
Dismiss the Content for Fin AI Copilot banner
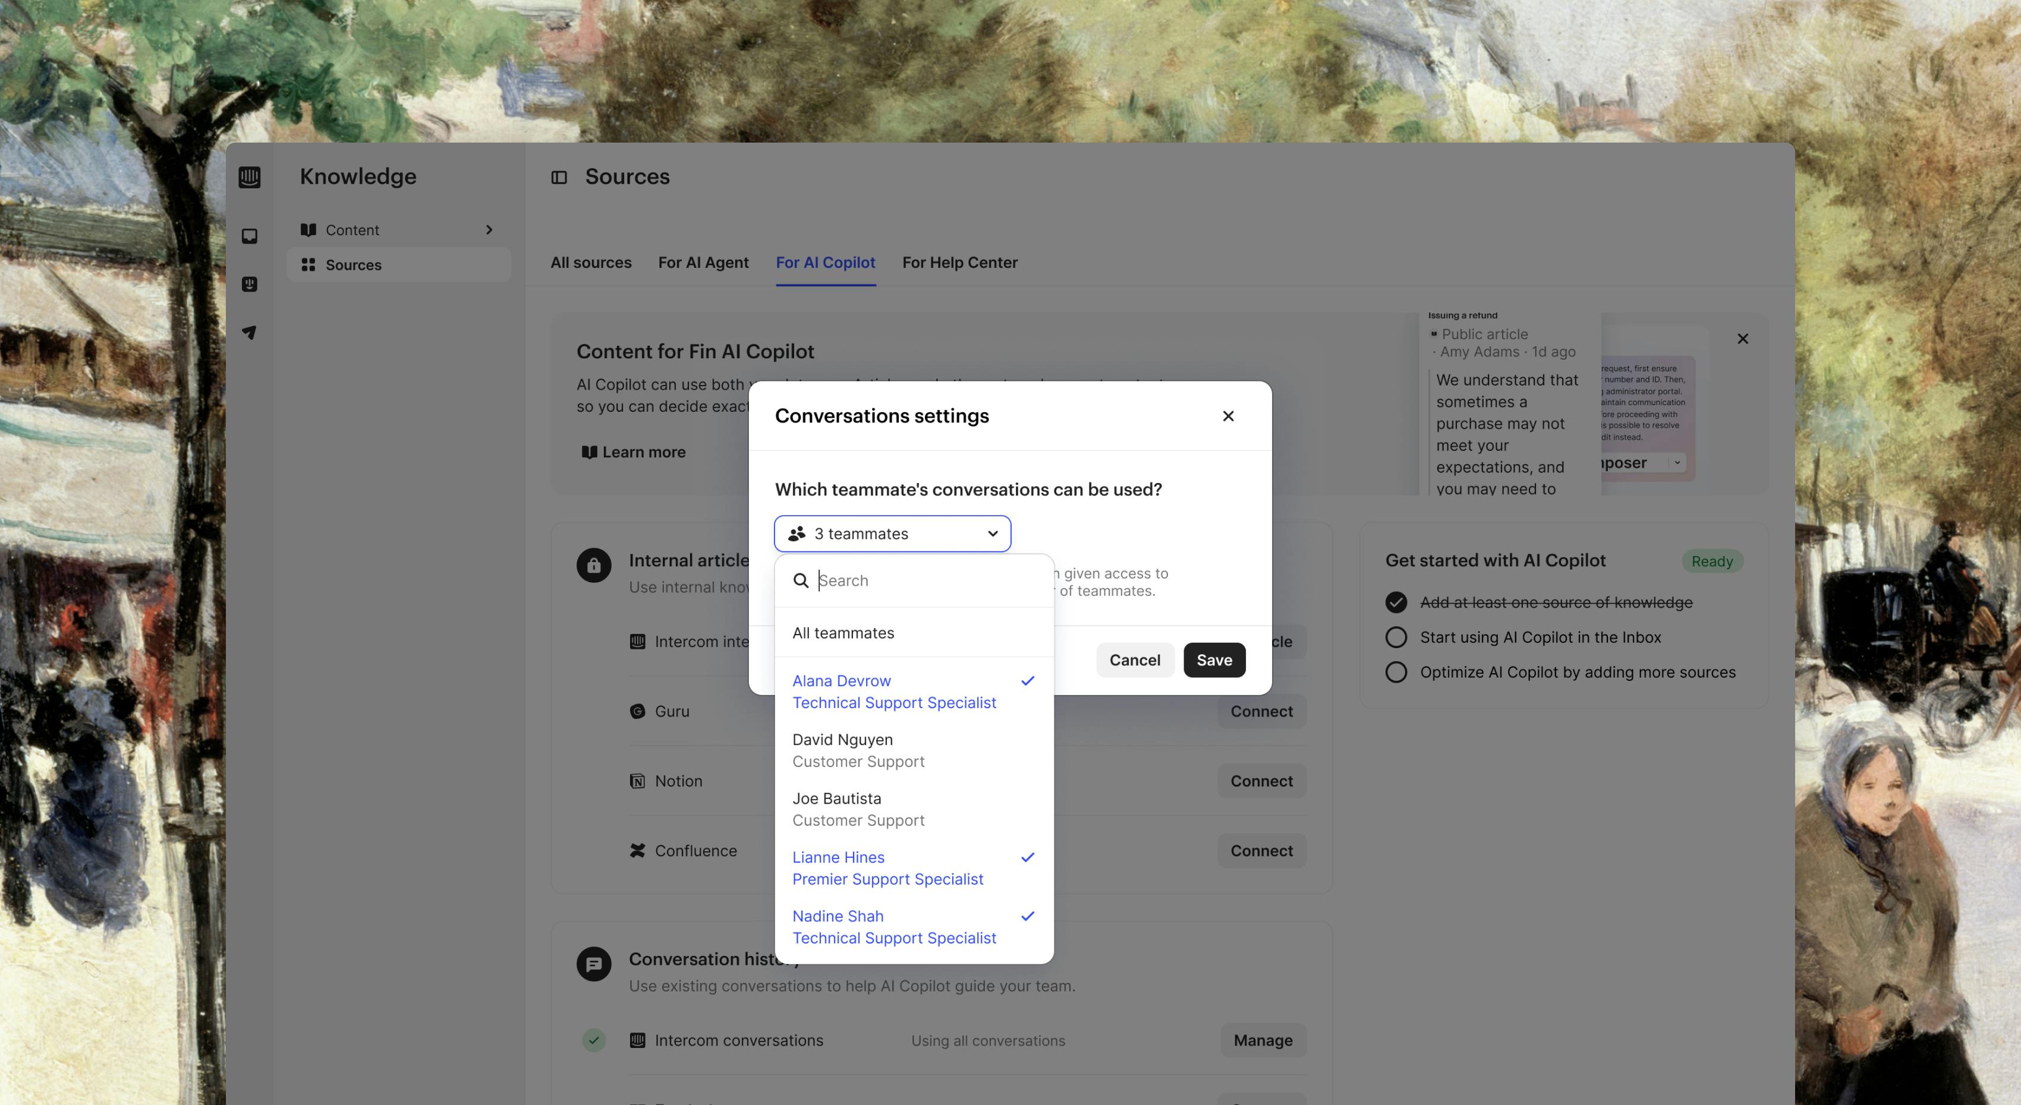point(1742,339)
